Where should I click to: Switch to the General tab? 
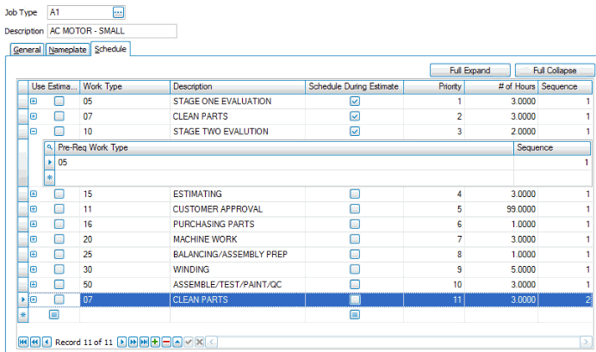27,50
